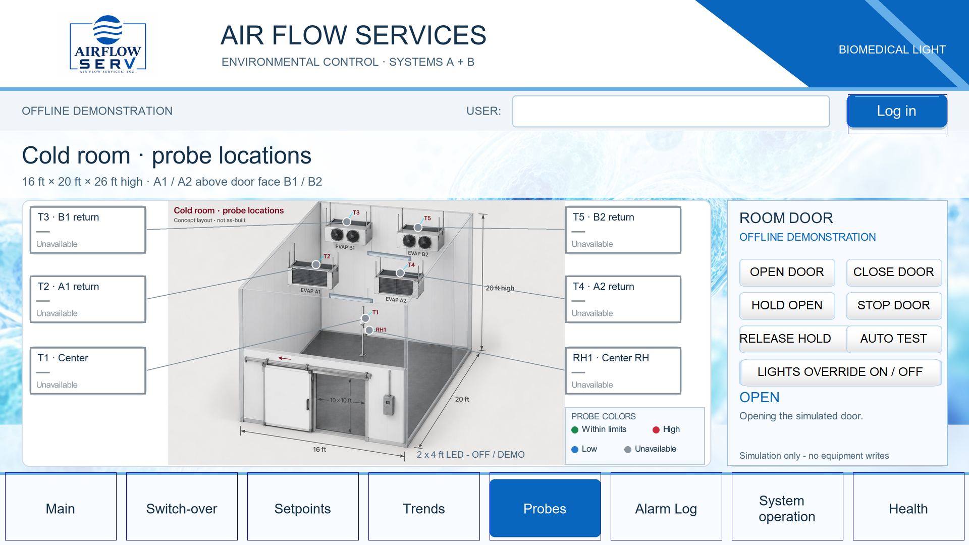Open the Switch-over tab
The height and width of the screenshot is (545, 969).
[182, 507]
